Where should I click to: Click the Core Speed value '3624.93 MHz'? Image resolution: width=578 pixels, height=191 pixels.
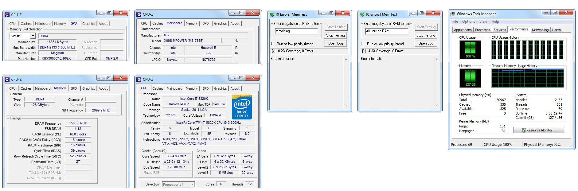click(x=177, y=156)
